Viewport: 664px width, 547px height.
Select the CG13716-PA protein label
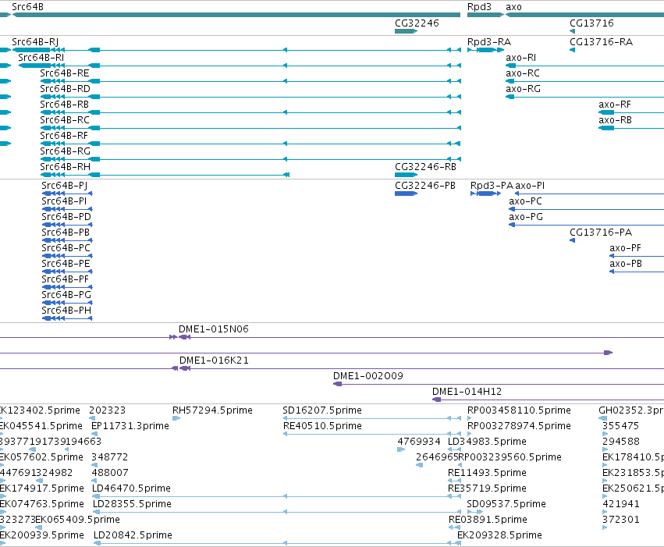click(x=601, y=233)
